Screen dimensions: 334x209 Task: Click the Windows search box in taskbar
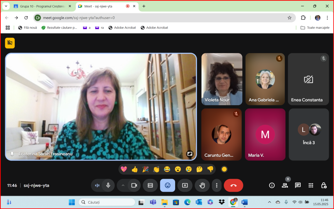pos(107,202)
